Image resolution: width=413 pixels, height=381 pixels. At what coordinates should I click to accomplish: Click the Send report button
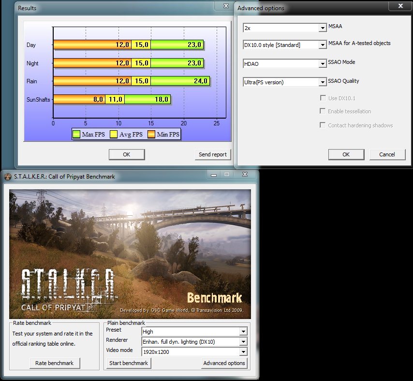213,154
